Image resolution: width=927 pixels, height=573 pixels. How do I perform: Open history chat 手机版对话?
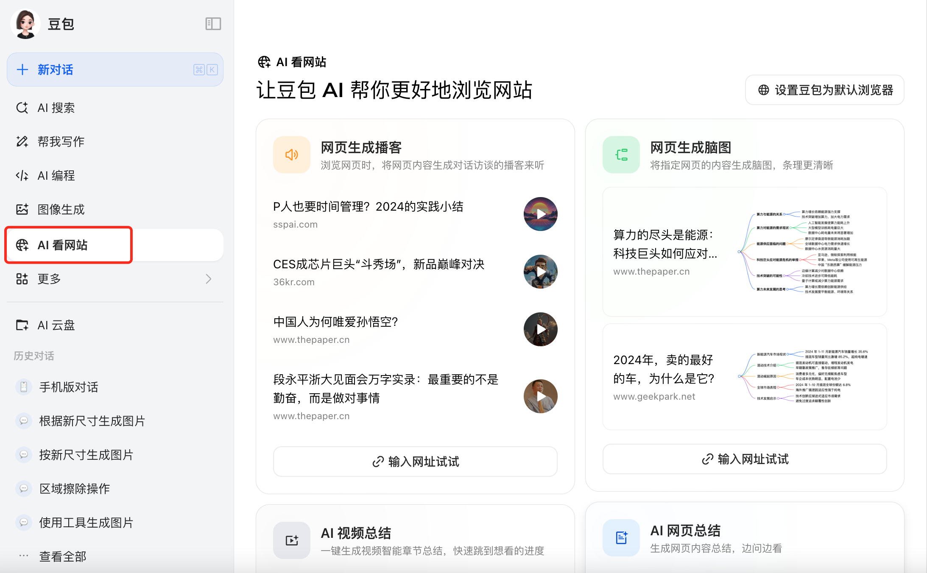(115, 387)
